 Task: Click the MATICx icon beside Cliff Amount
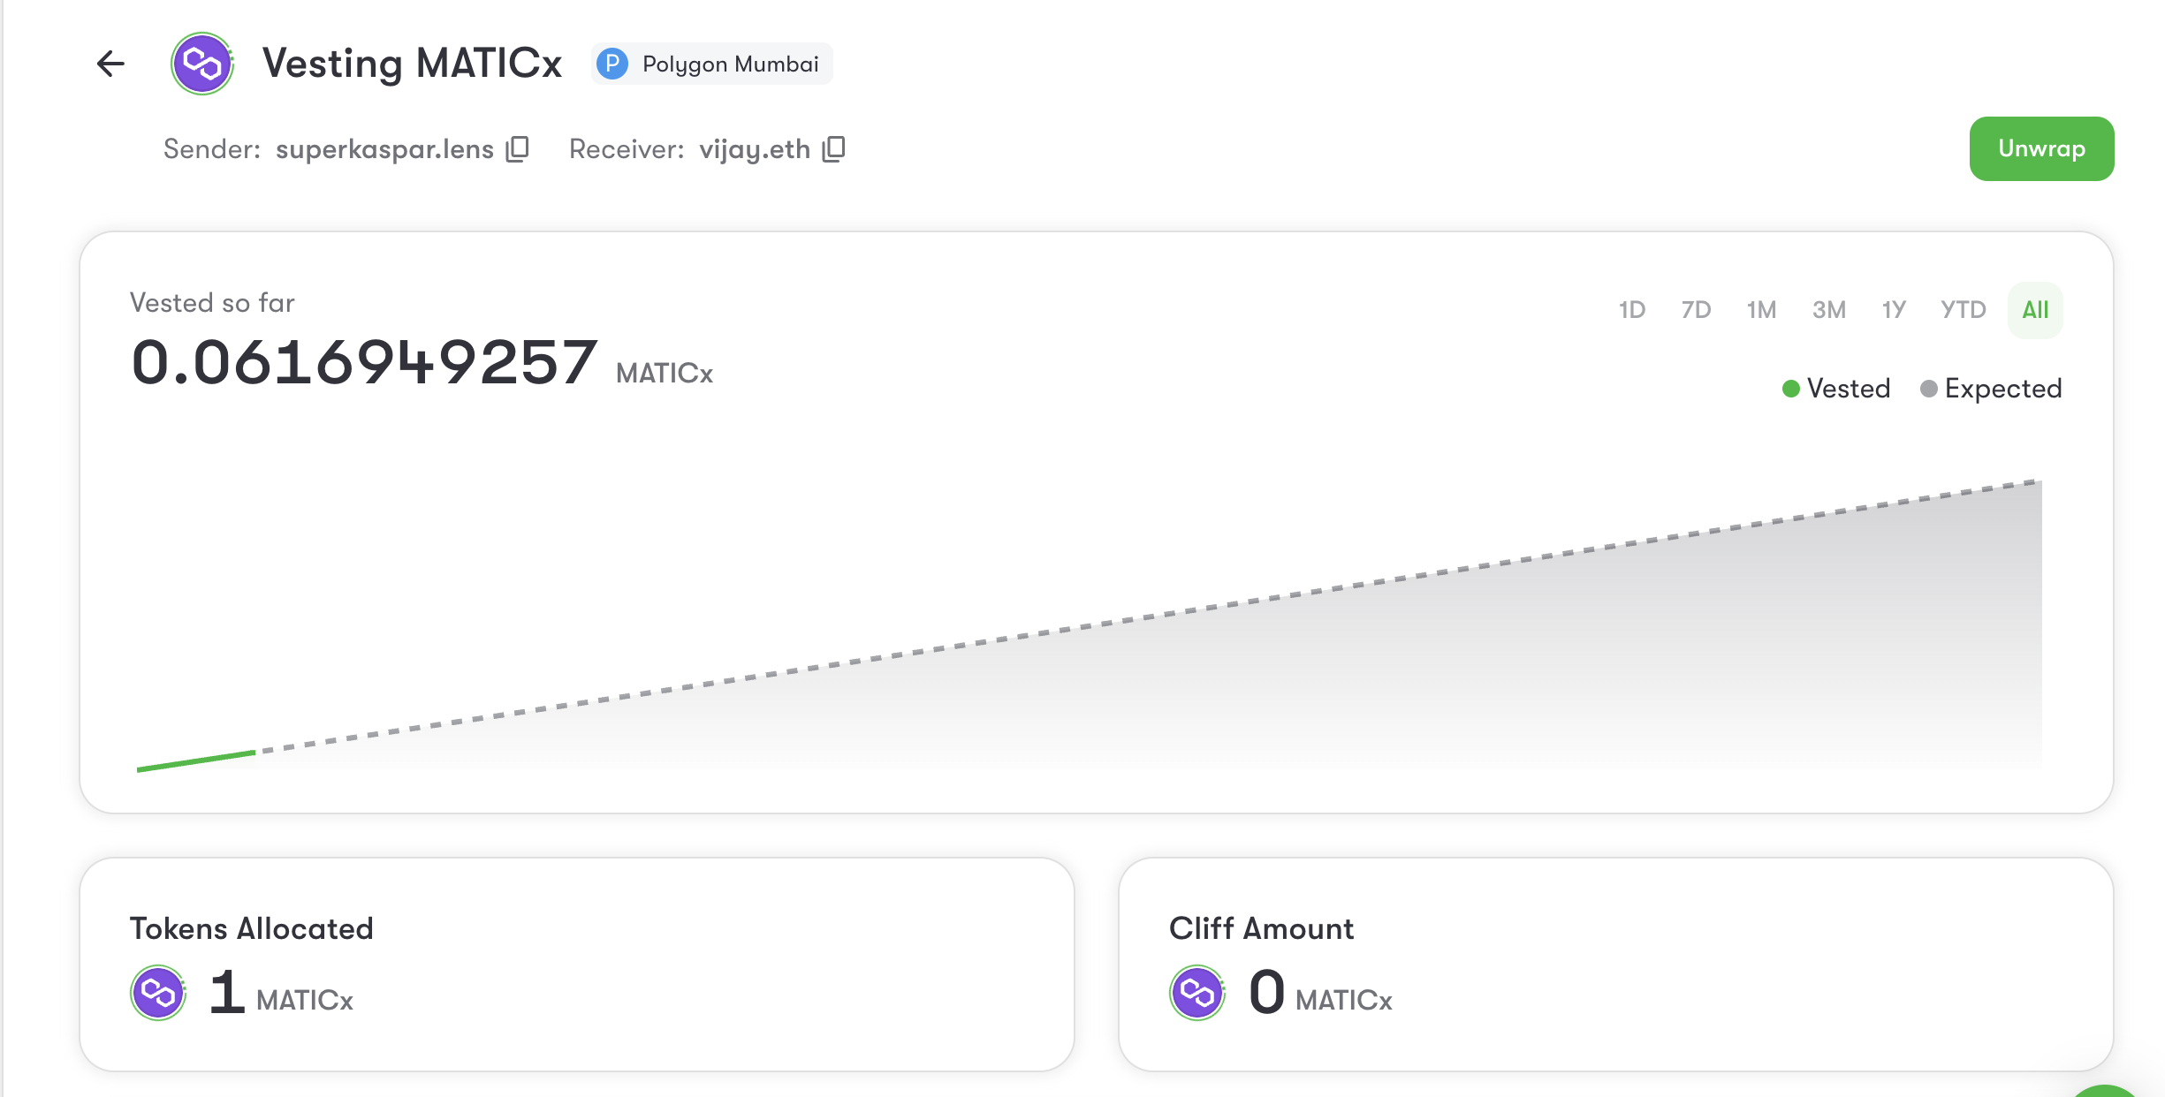coord(1196,993)
